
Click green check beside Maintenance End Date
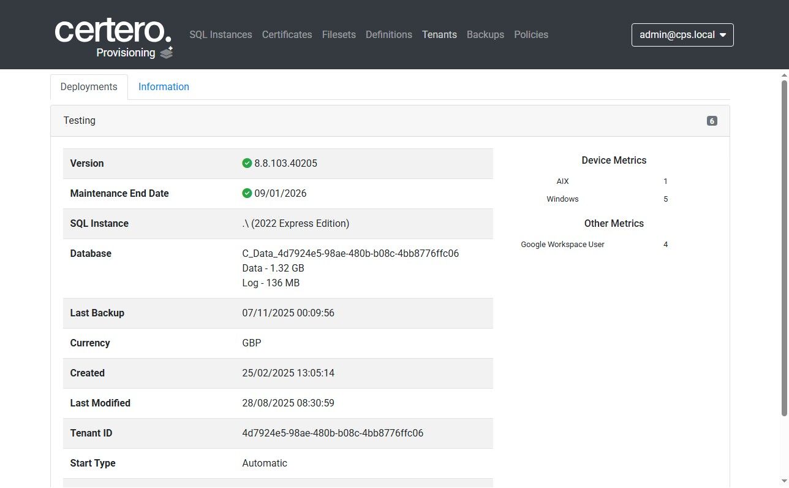pyautogui.click(x=247, y=193)
